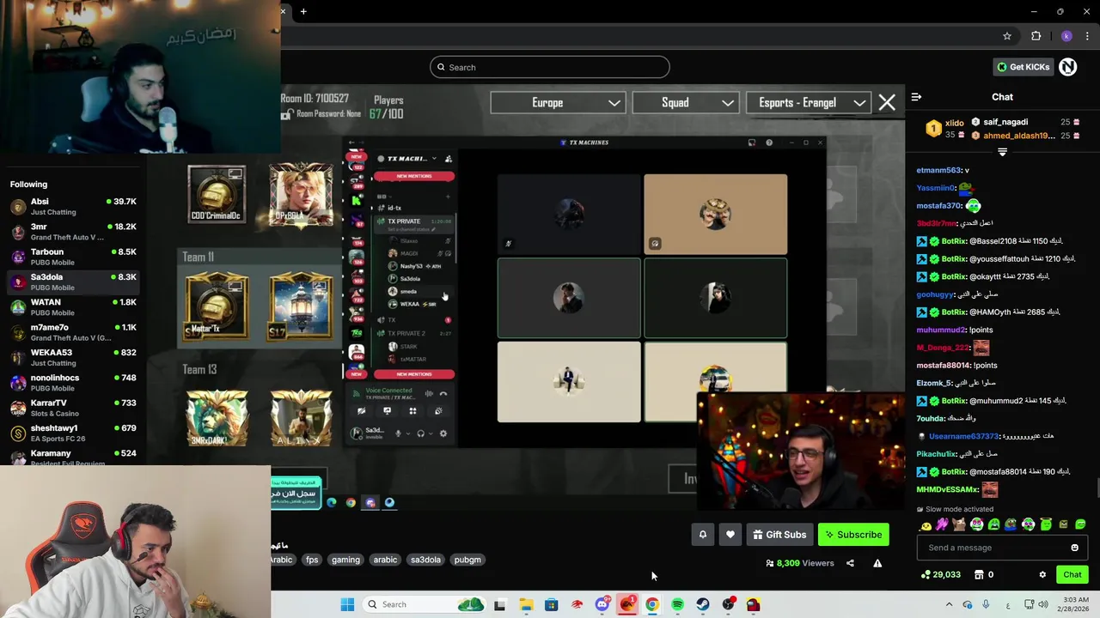Open the Chrome profile avatar
Screen dimensions: 1100x618
(x=1066, y=36)
